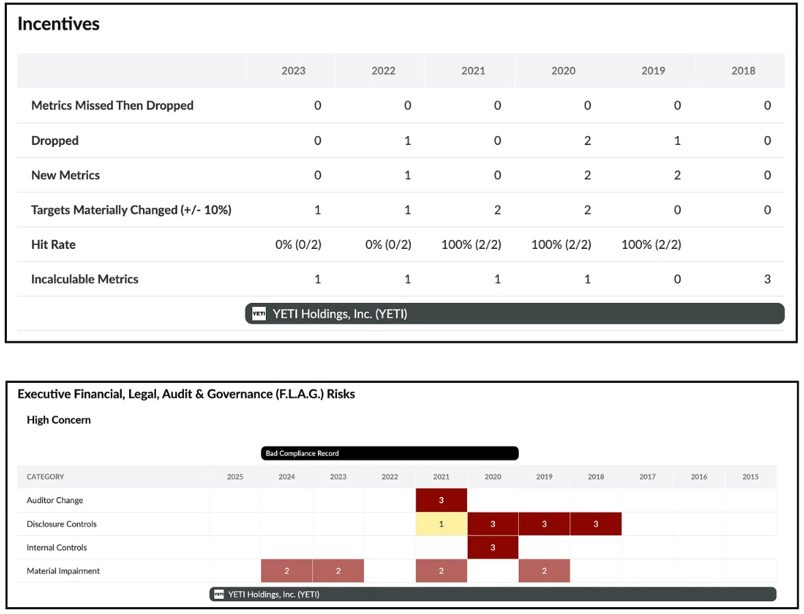Click the Dropped row label

click(55, 141)
